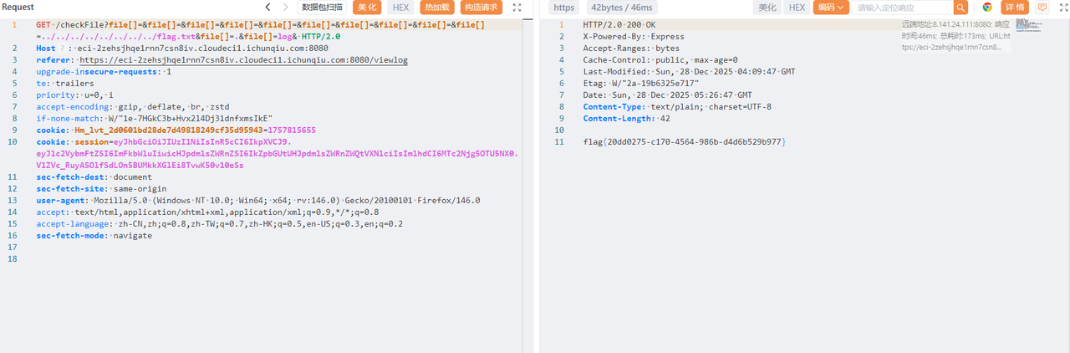Screen dimensions: 1070x353
Task: Open the 详情 details button
Action: 1014,8
